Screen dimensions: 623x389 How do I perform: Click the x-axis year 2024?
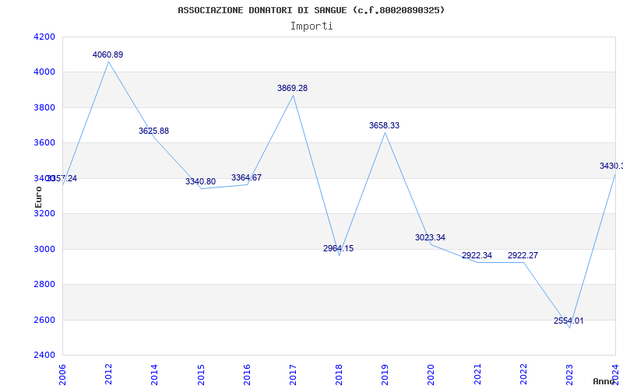(x=615, y=374)
